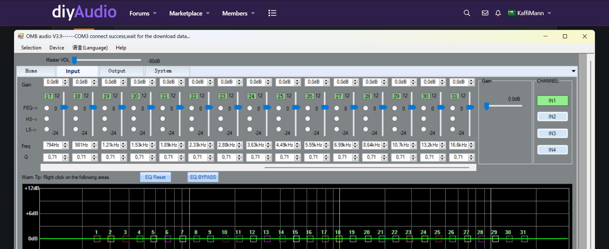Select input channel IN1
The height and width of the screenshot is (249, 609).
coord(552,101)
